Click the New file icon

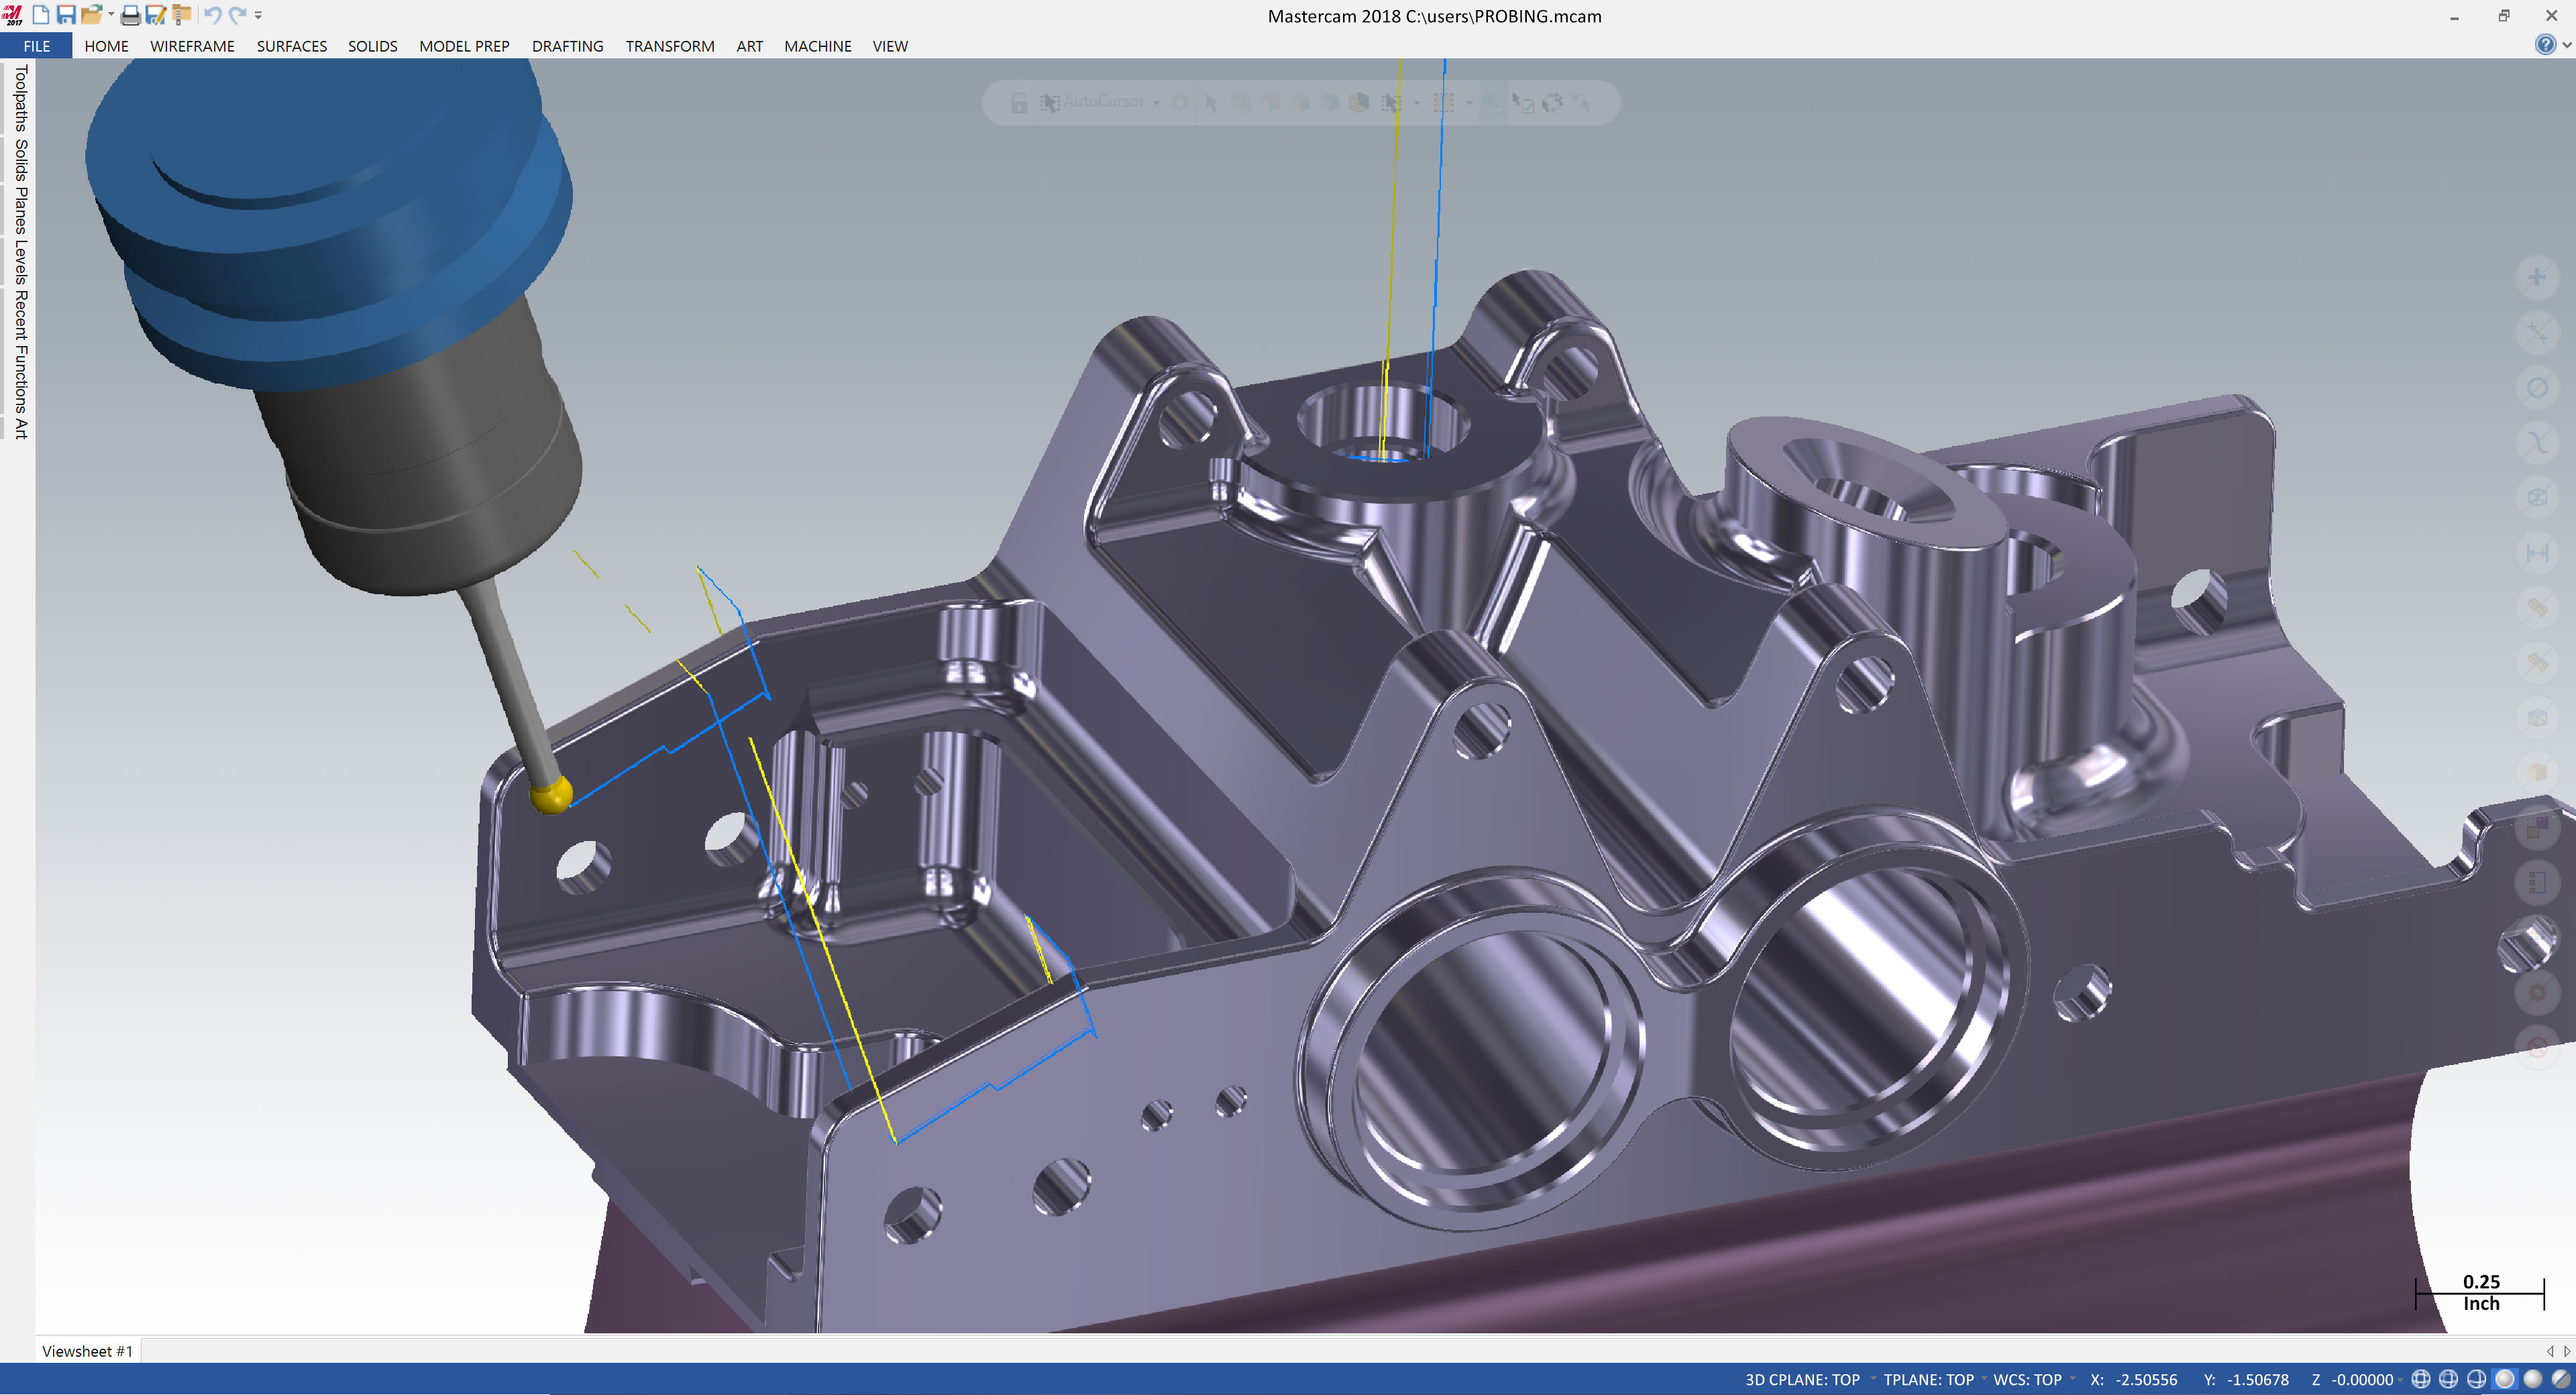pyautogui.click(x=41, y=15)
